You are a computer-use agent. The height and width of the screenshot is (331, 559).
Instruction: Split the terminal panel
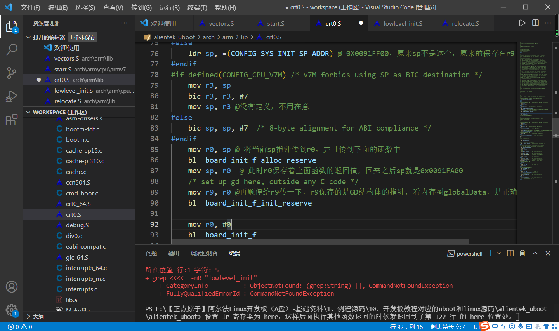[x=510, y=253]
